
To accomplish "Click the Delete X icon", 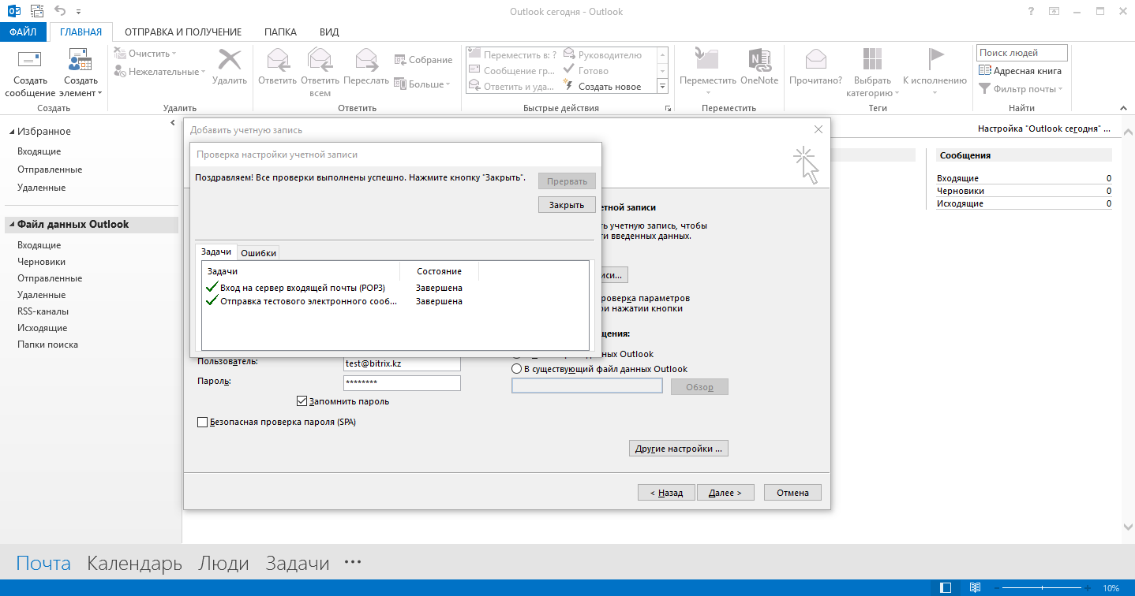I will click(x=230, y=60).
